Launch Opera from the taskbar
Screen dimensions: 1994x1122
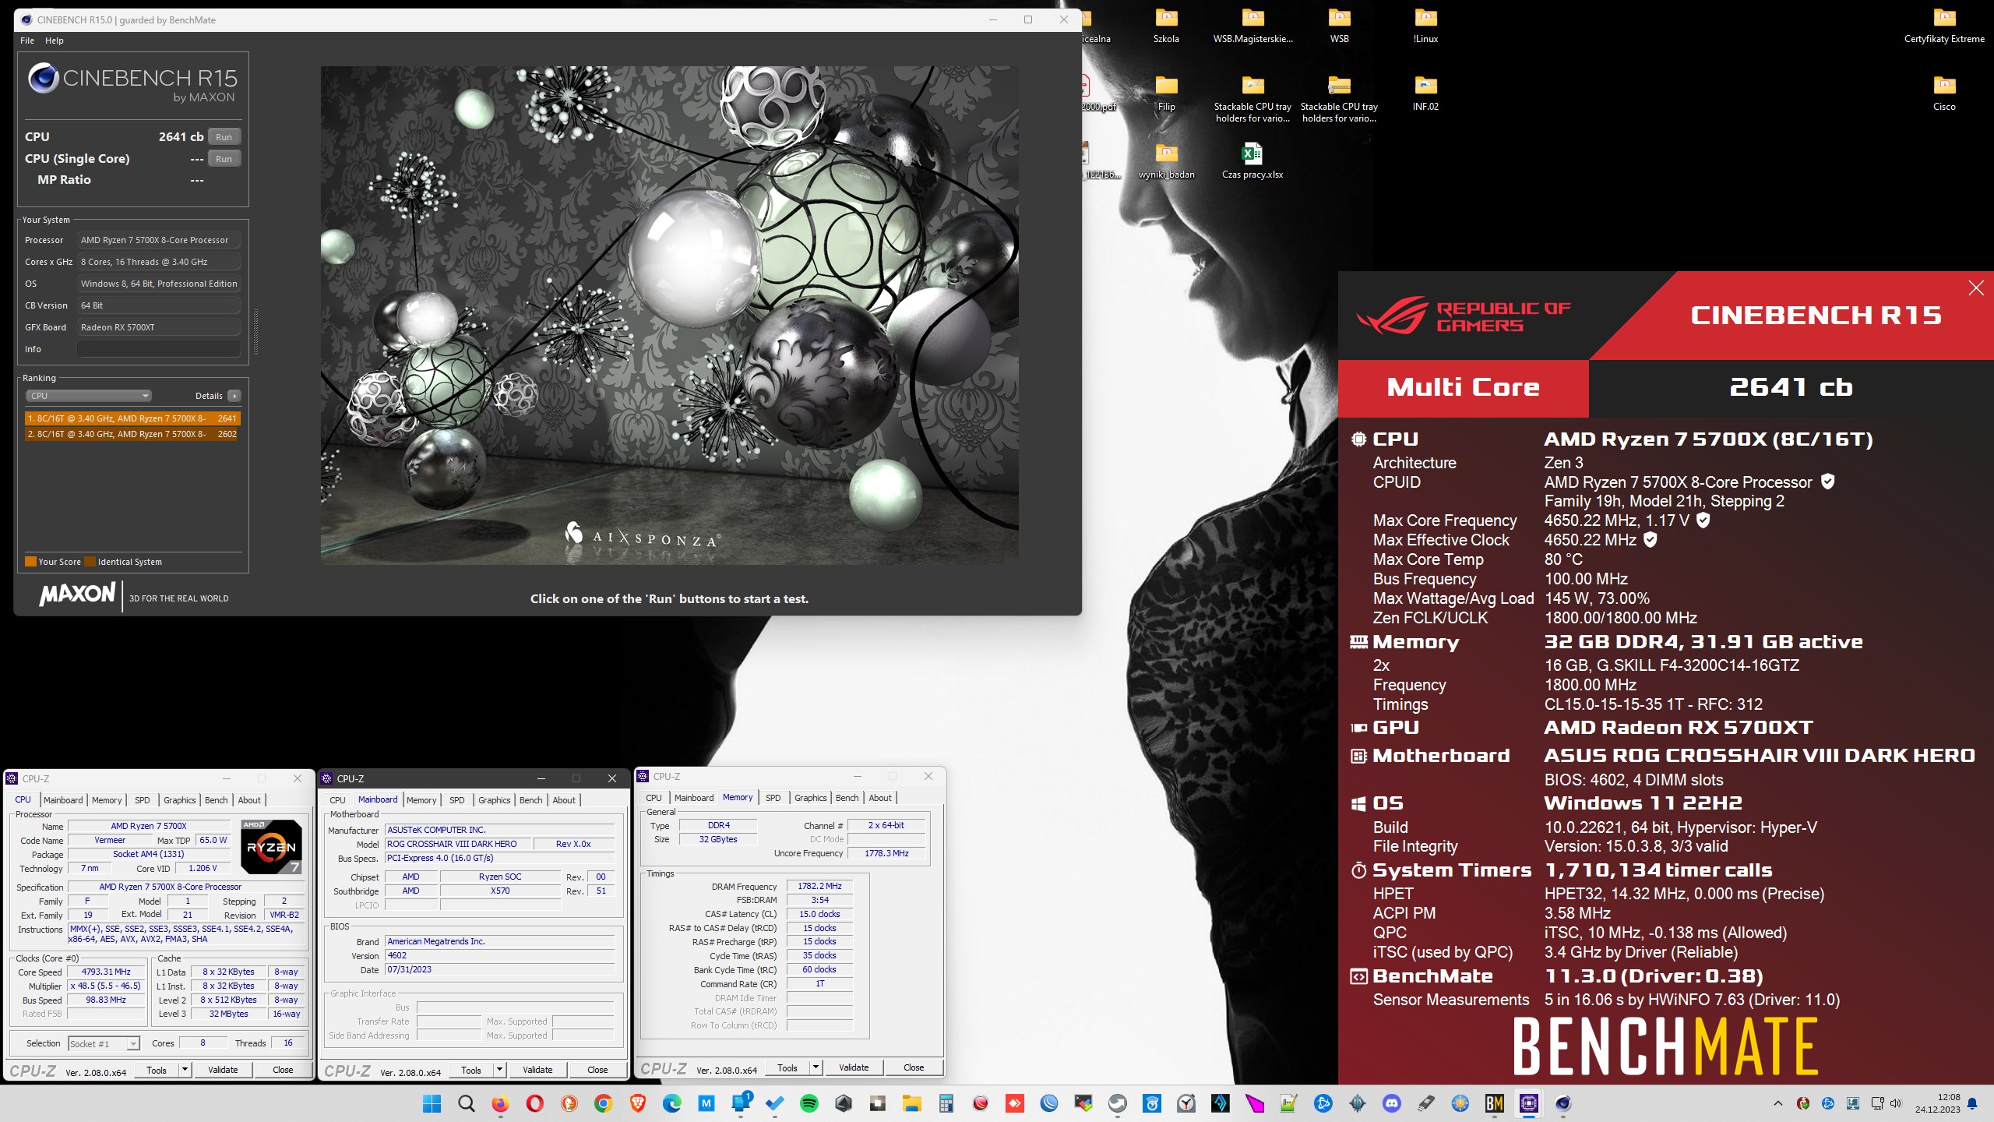pos(534,1103)
